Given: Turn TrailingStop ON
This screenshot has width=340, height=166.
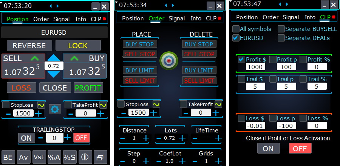Looking at the screenshot, I should [x=26, y=138].
